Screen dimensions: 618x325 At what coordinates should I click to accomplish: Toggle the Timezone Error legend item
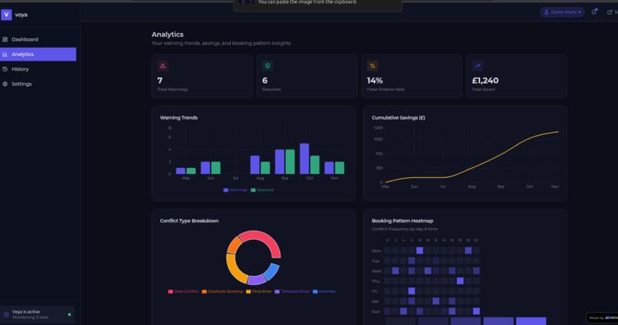(292, 291)
